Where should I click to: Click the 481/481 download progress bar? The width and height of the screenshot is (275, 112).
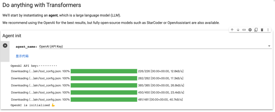coord(104,100)
